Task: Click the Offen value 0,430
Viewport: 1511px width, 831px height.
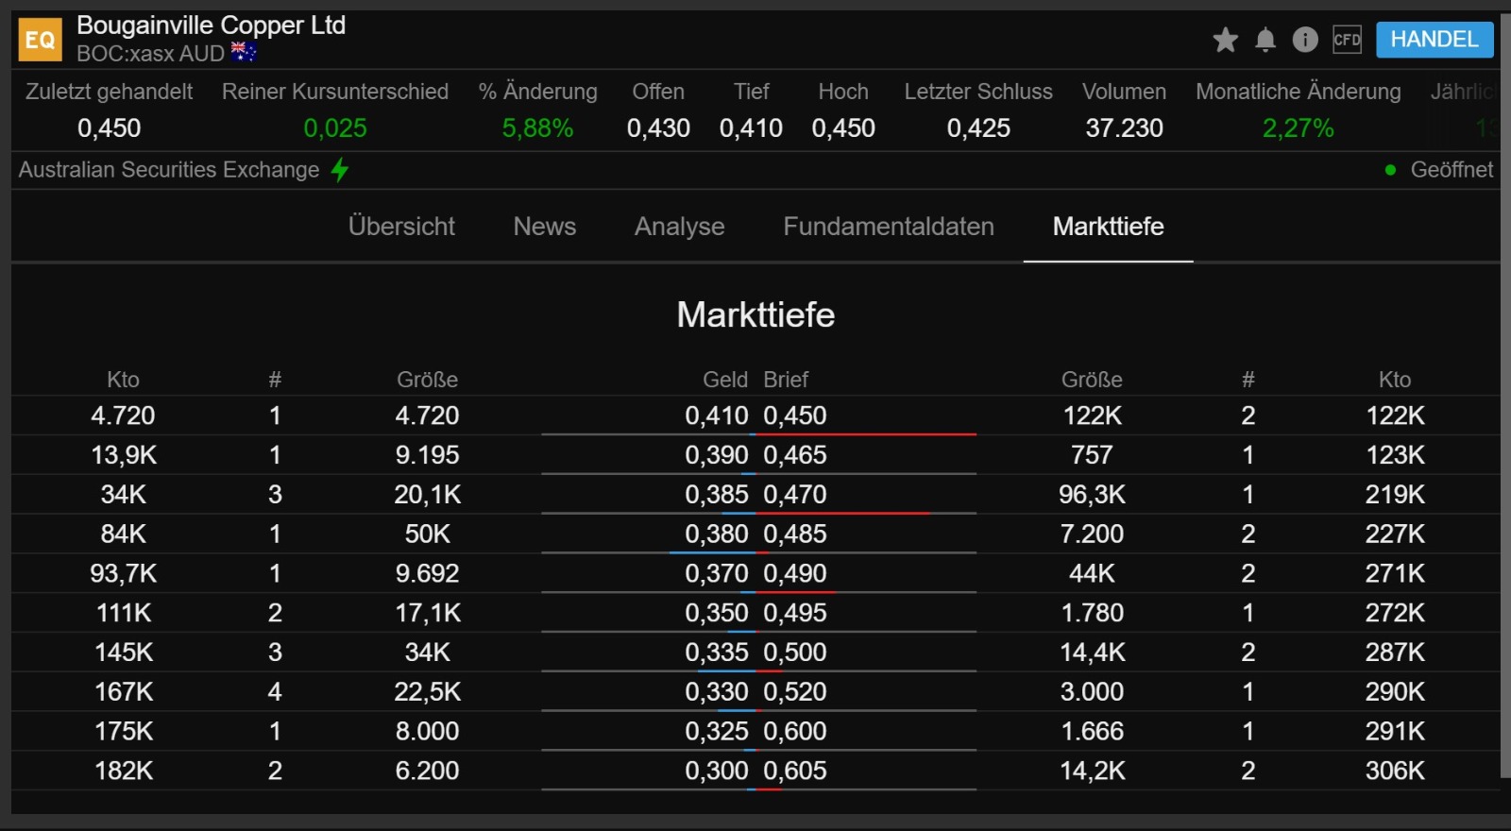Action: (658, 128)
